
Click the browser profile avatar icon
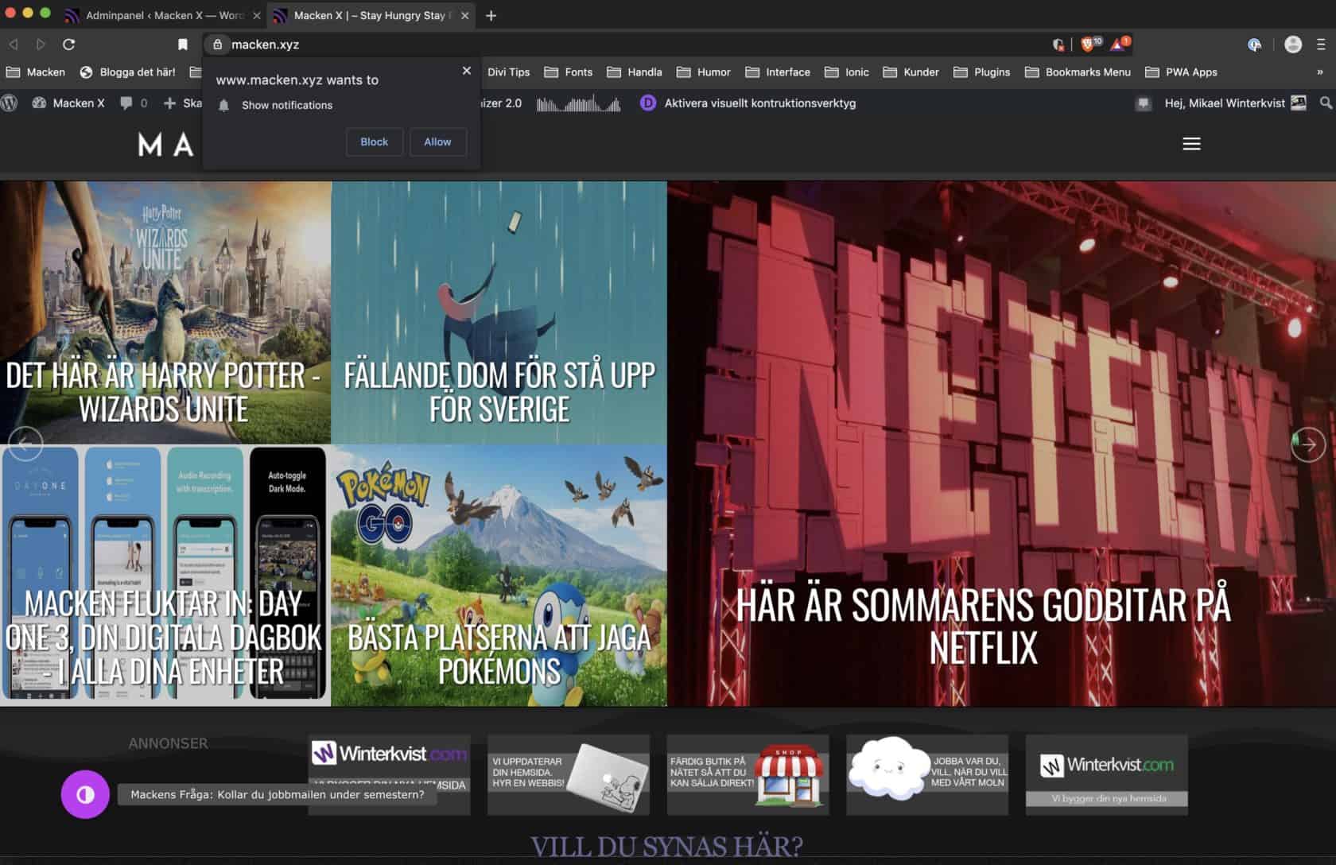pos(1293,45)
